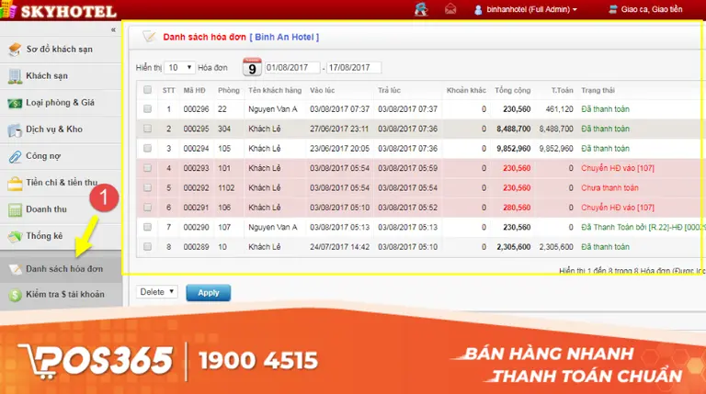Image resolution: width=706 pixels, height=394 pixels.
Task: Check the box for invoice 000290
Action: point(147,227)
